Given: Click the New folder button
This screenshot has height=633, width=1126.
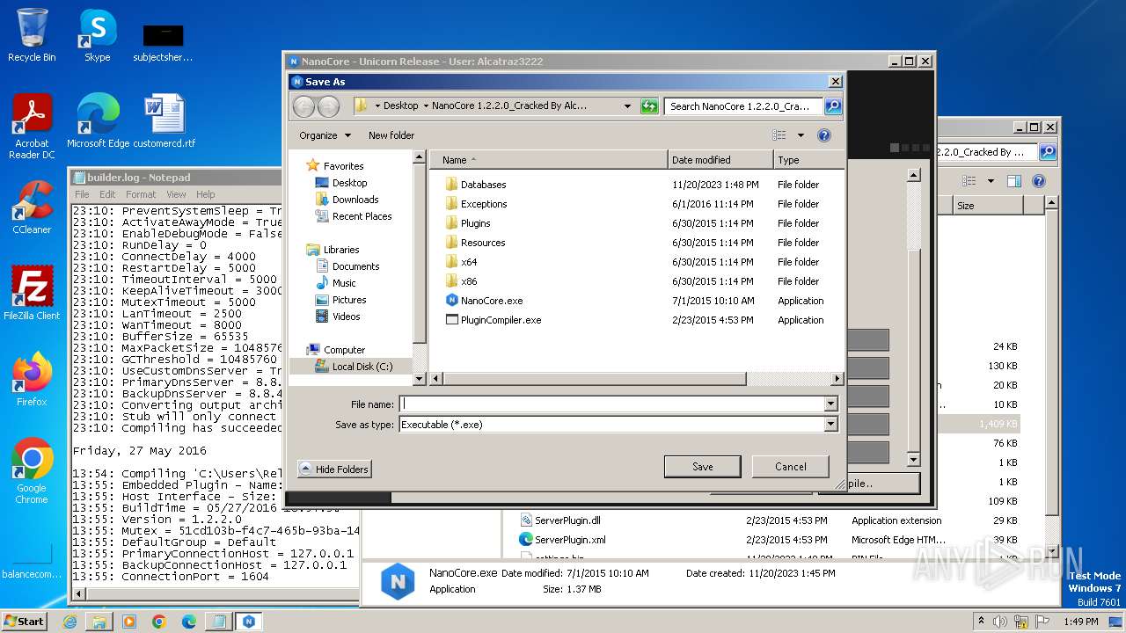Looking at the screenshot, I should pos(391,135).
